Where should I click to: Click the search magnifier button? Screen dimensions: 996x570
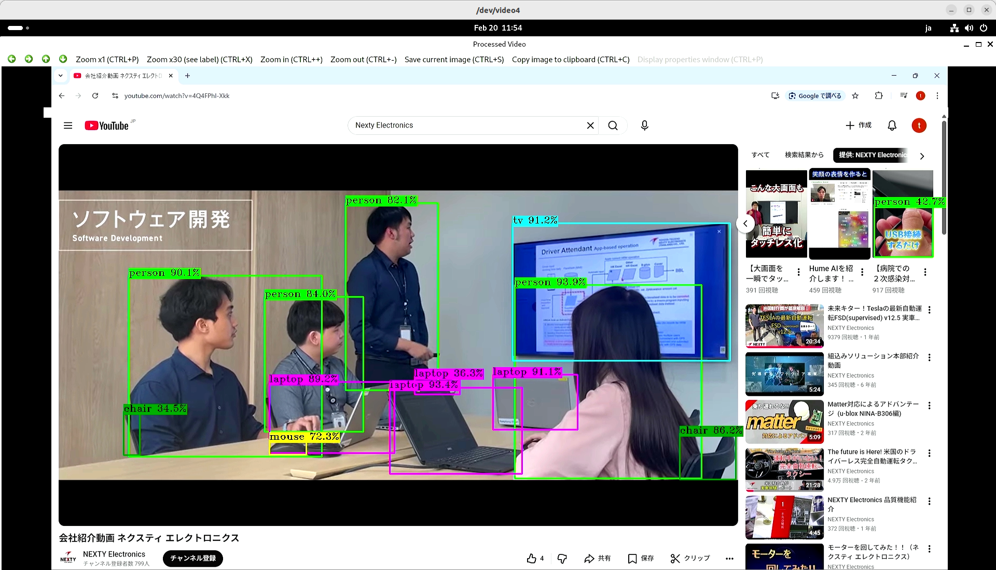coord(613,126)
